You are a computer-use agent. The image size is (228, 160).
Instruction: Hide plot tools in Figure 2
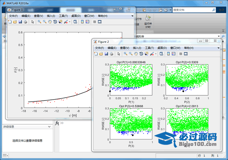[x=180, y=54]
